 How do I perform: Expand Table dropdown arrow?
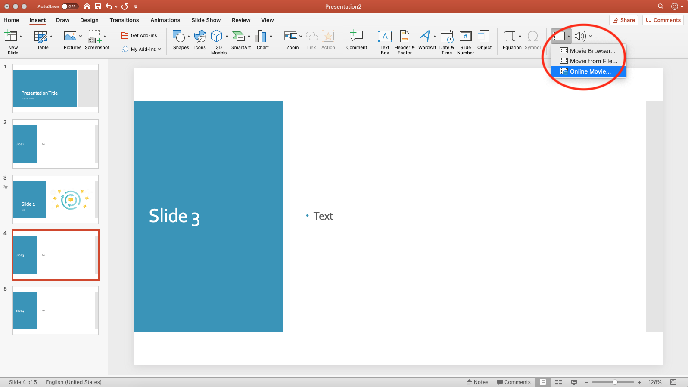51,36
